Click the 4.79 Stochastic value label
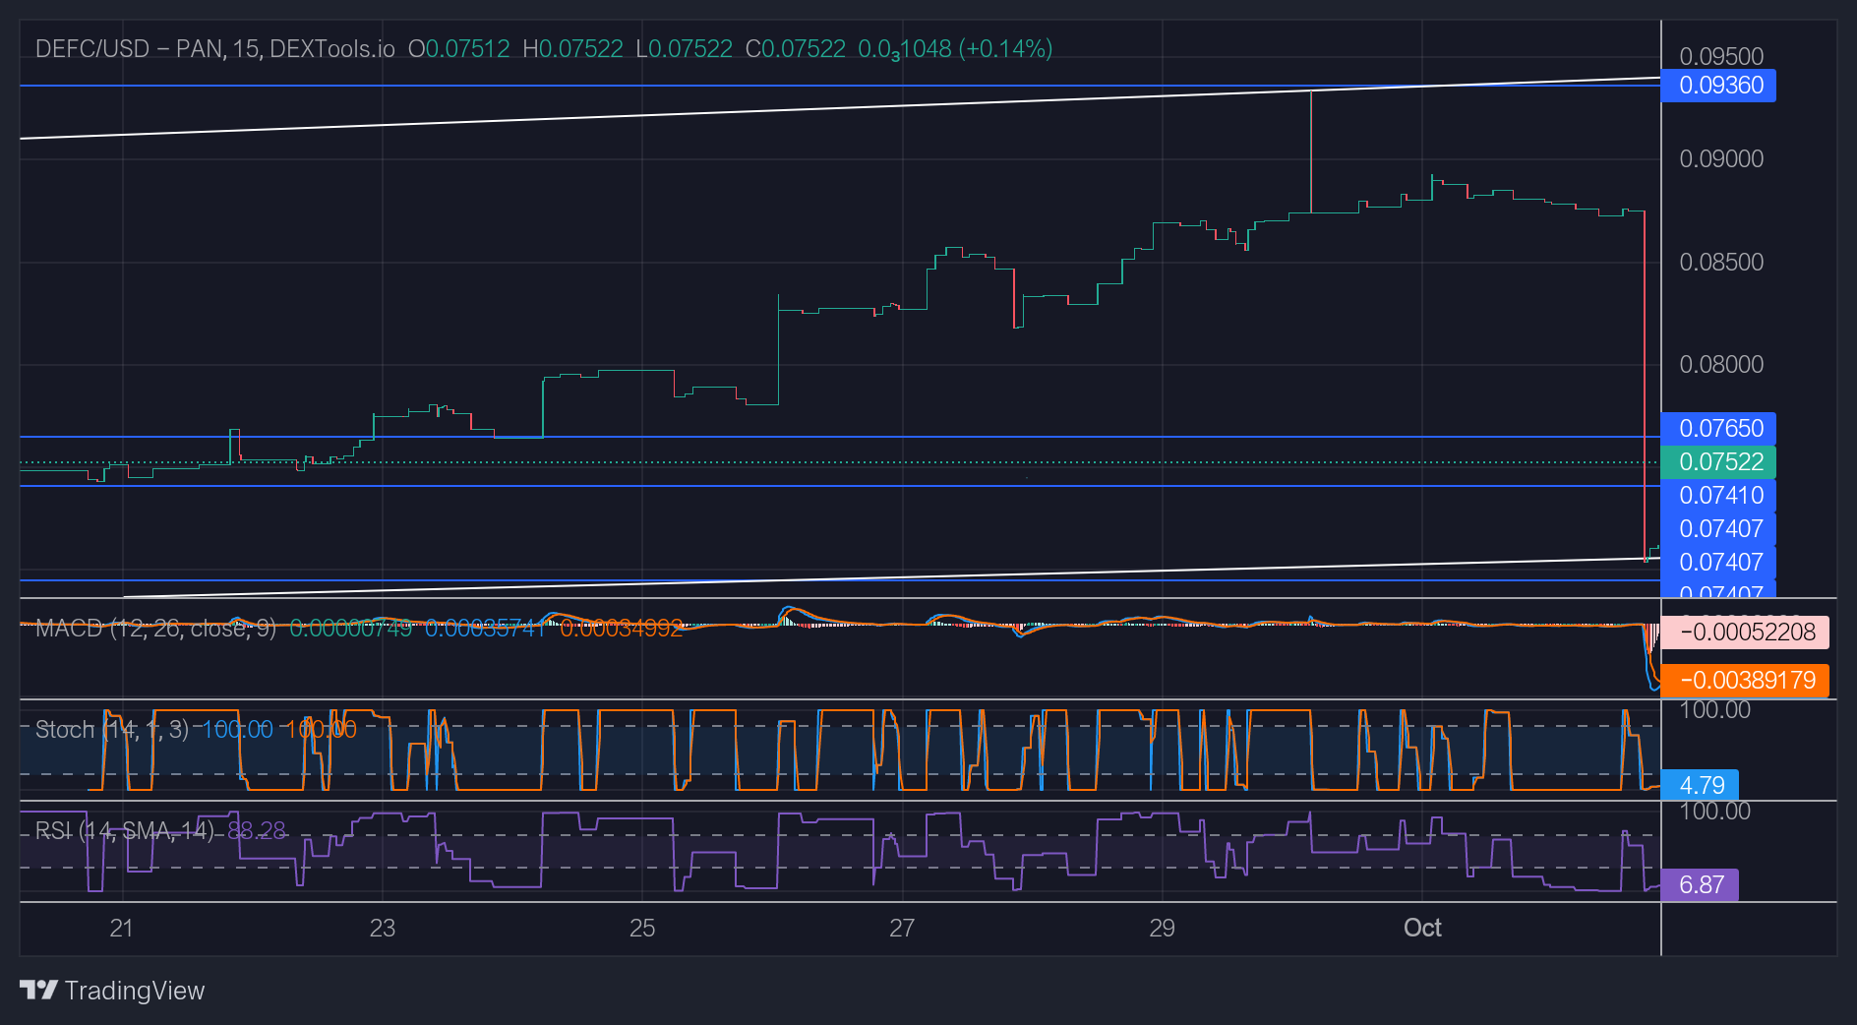Viewport: 1857px width, 1025px height. click(1700, 786)
